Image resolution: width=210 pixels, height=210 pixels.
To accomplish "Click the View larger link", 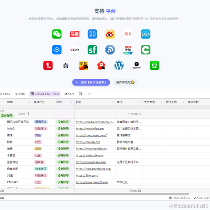I will click(x=202, y=198).
